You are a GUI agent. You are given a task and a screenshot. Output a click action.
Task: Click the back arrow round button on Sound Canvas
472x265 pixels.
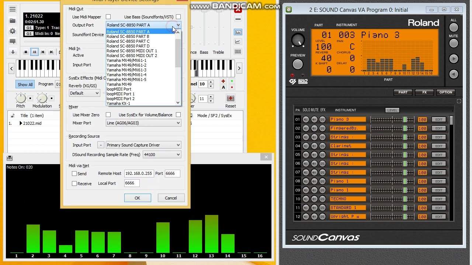(454, 74)
